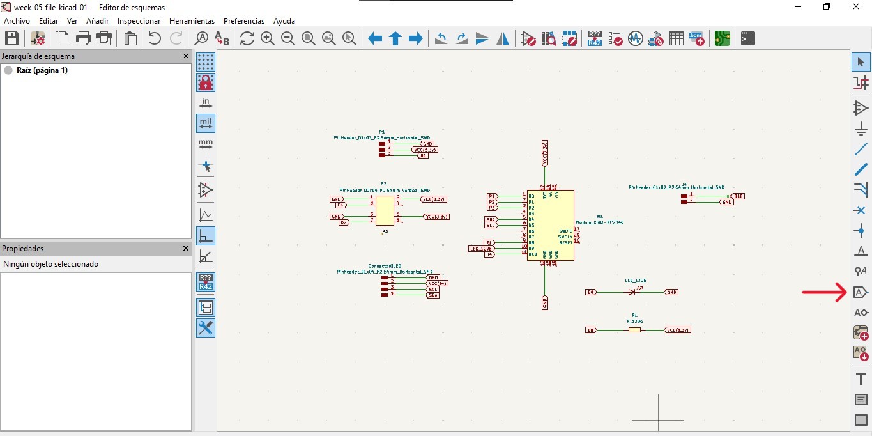Image resolution: width=872 pixels, height=436 pixels.
Task: Select the no-connect flag tool
Action: (x=861, y=210)
